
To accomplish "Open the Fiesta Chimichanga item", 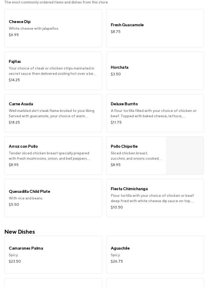I will (155, 198).
